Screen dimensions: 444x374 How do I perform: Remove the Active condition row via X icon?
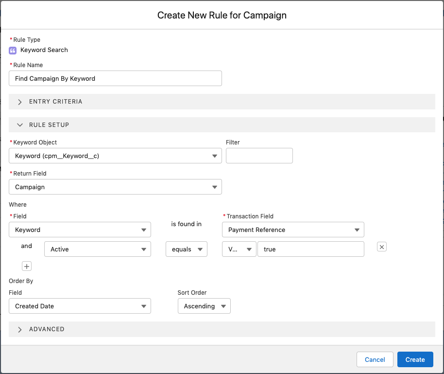click(x=382, y=247)
